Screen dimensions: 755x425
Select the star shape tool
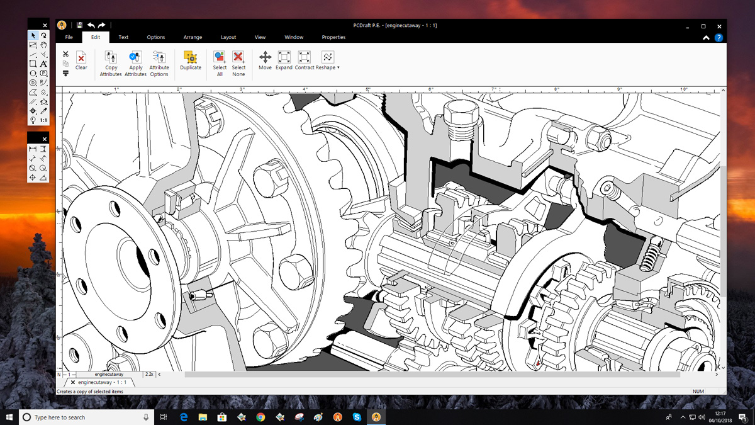click(x=43, y=101)
